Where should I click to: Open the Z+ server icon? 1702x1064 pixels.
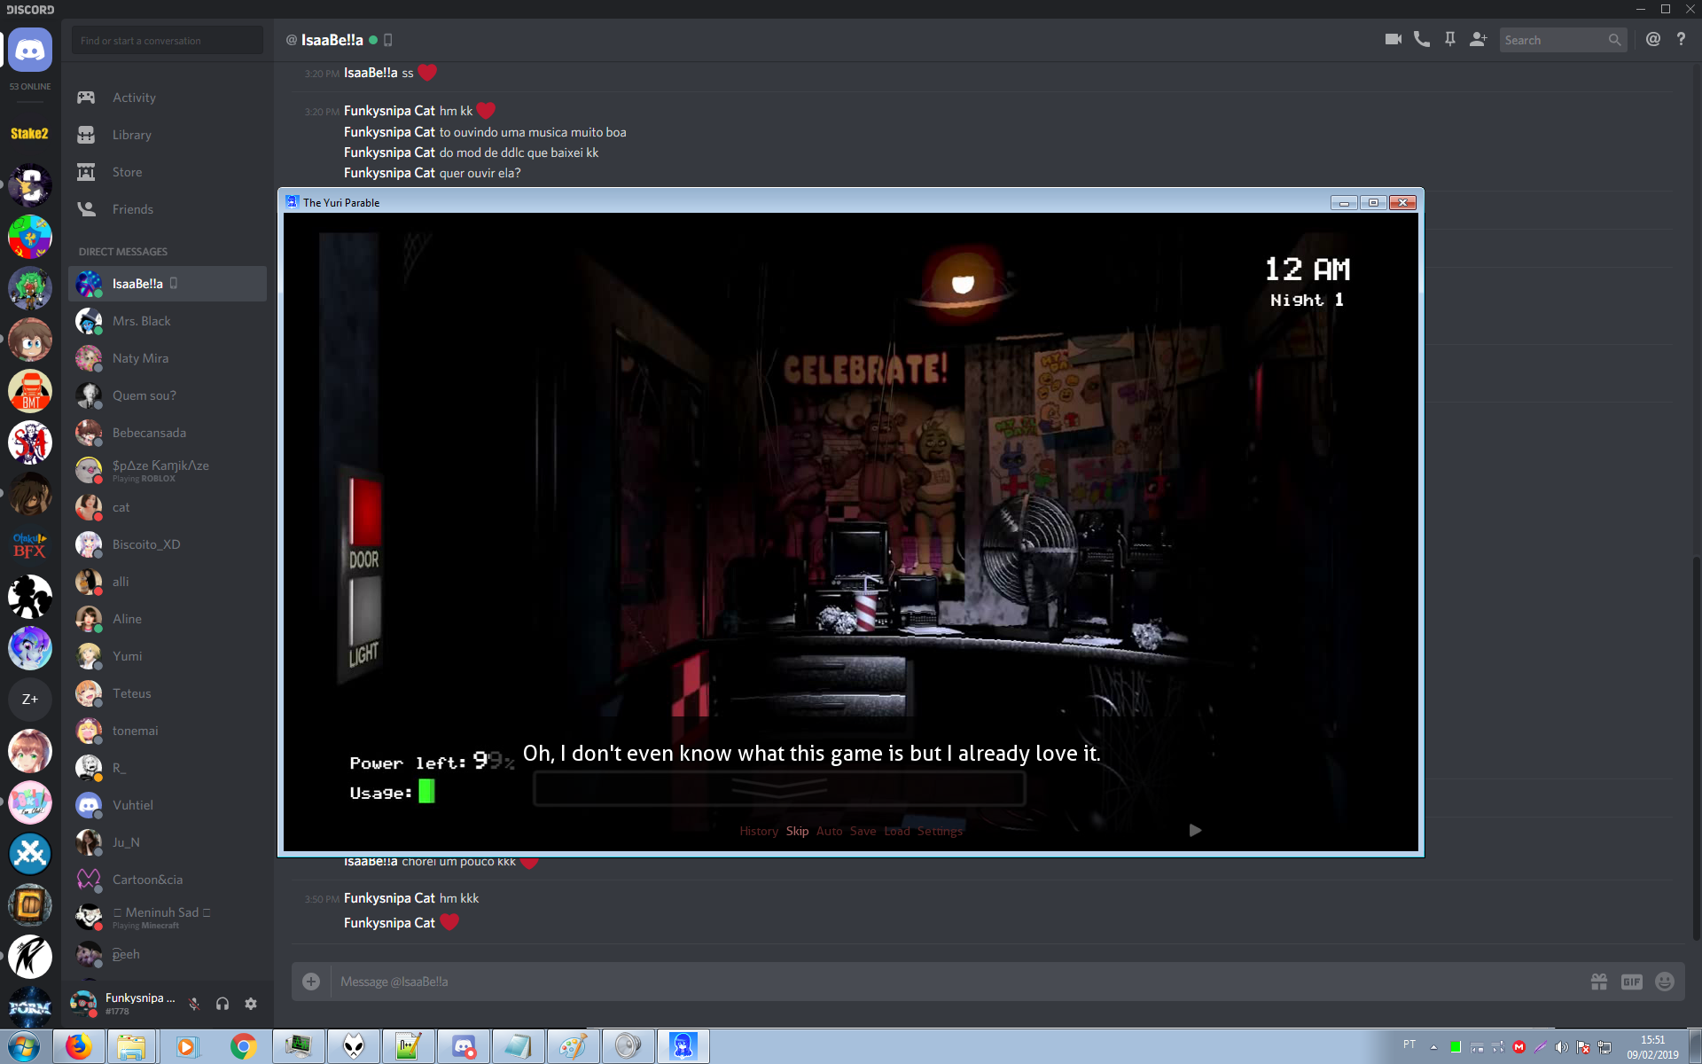click(30, 700)
